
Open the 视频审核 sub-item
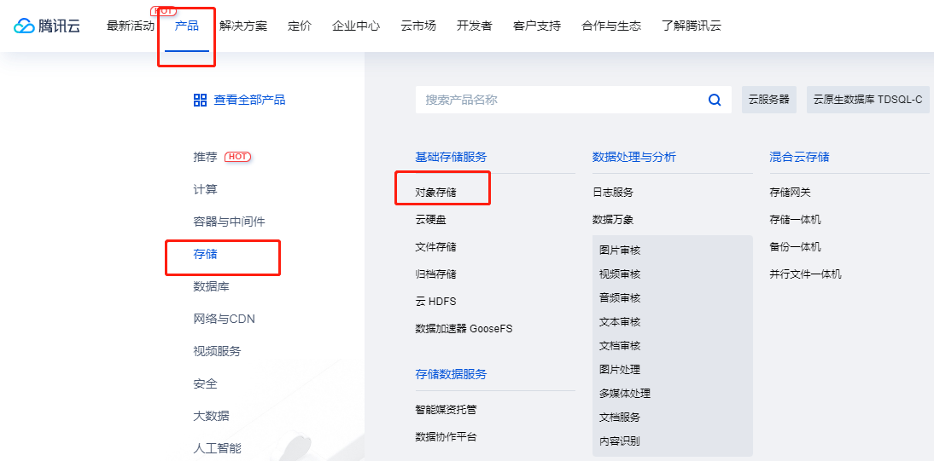620,274
